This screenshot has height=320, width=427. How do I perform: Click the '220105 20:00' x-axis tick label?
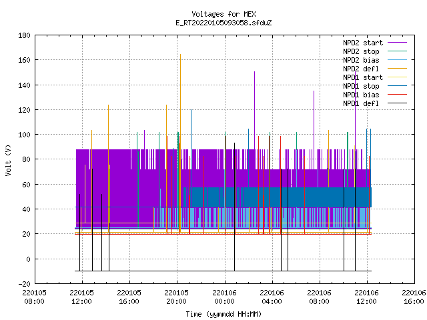point(176,297)
